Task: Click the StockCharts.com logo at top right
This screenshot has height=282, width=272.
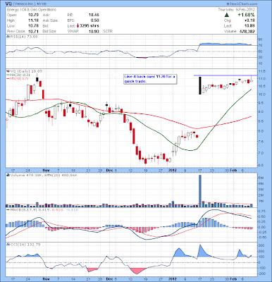Action: [x=242, y=4]
